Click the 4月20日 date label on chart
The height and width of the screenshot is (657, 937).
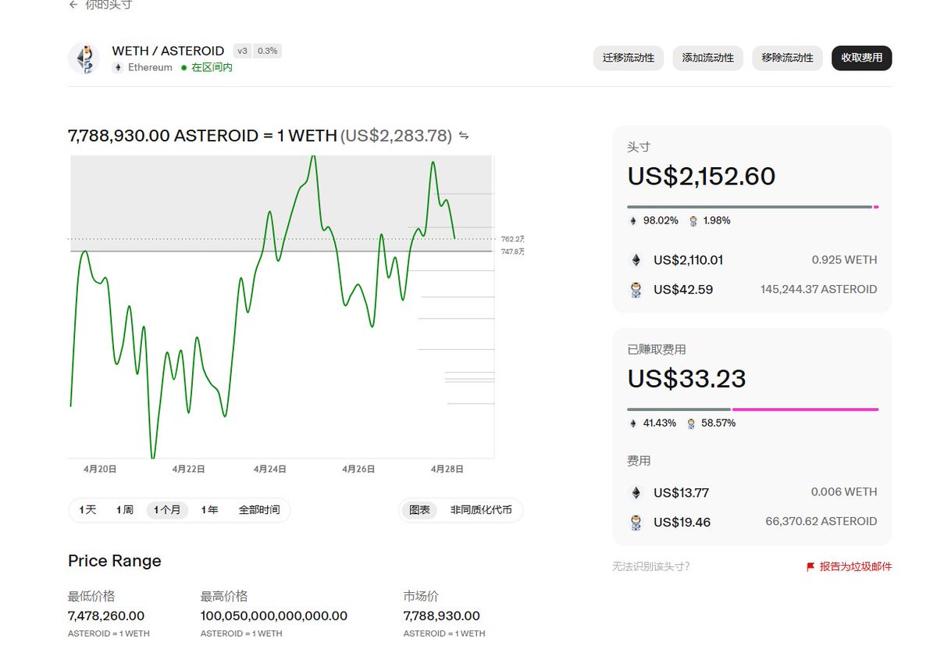click(100, 470)
